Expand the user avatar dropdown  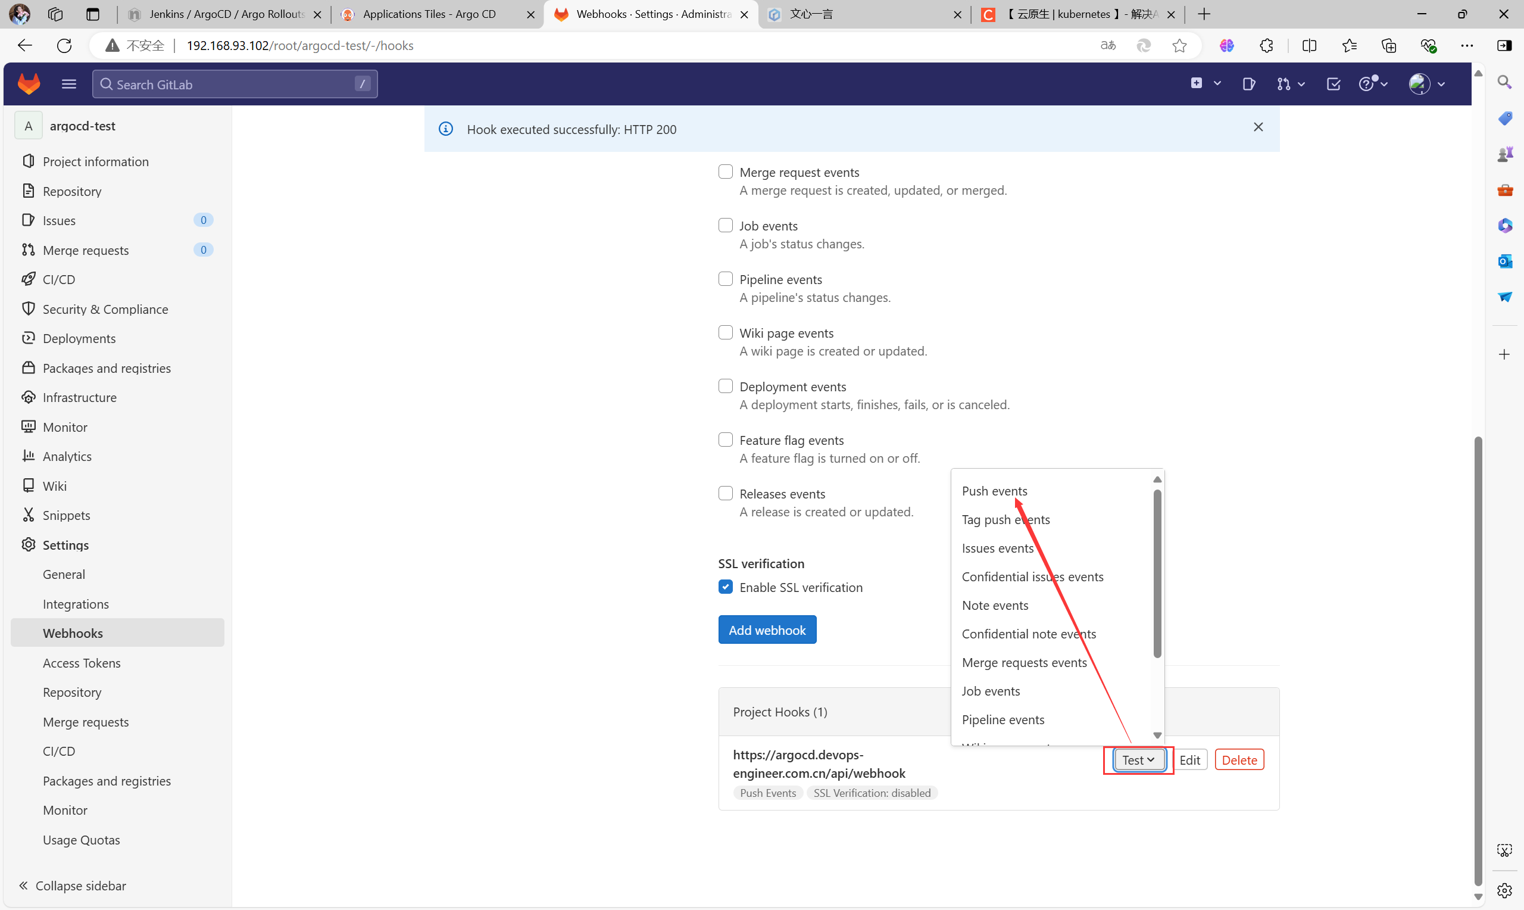[x=1427, y=84]
